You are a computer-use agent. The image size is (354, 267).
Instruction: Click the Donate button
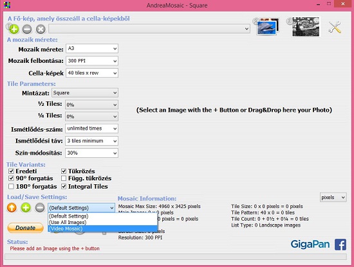pos(25,228)
